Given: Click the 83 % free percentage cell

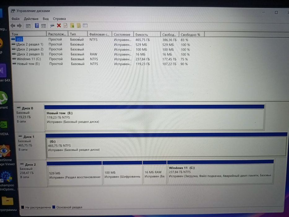Looking at the screenshot, I should pos(184,40).
